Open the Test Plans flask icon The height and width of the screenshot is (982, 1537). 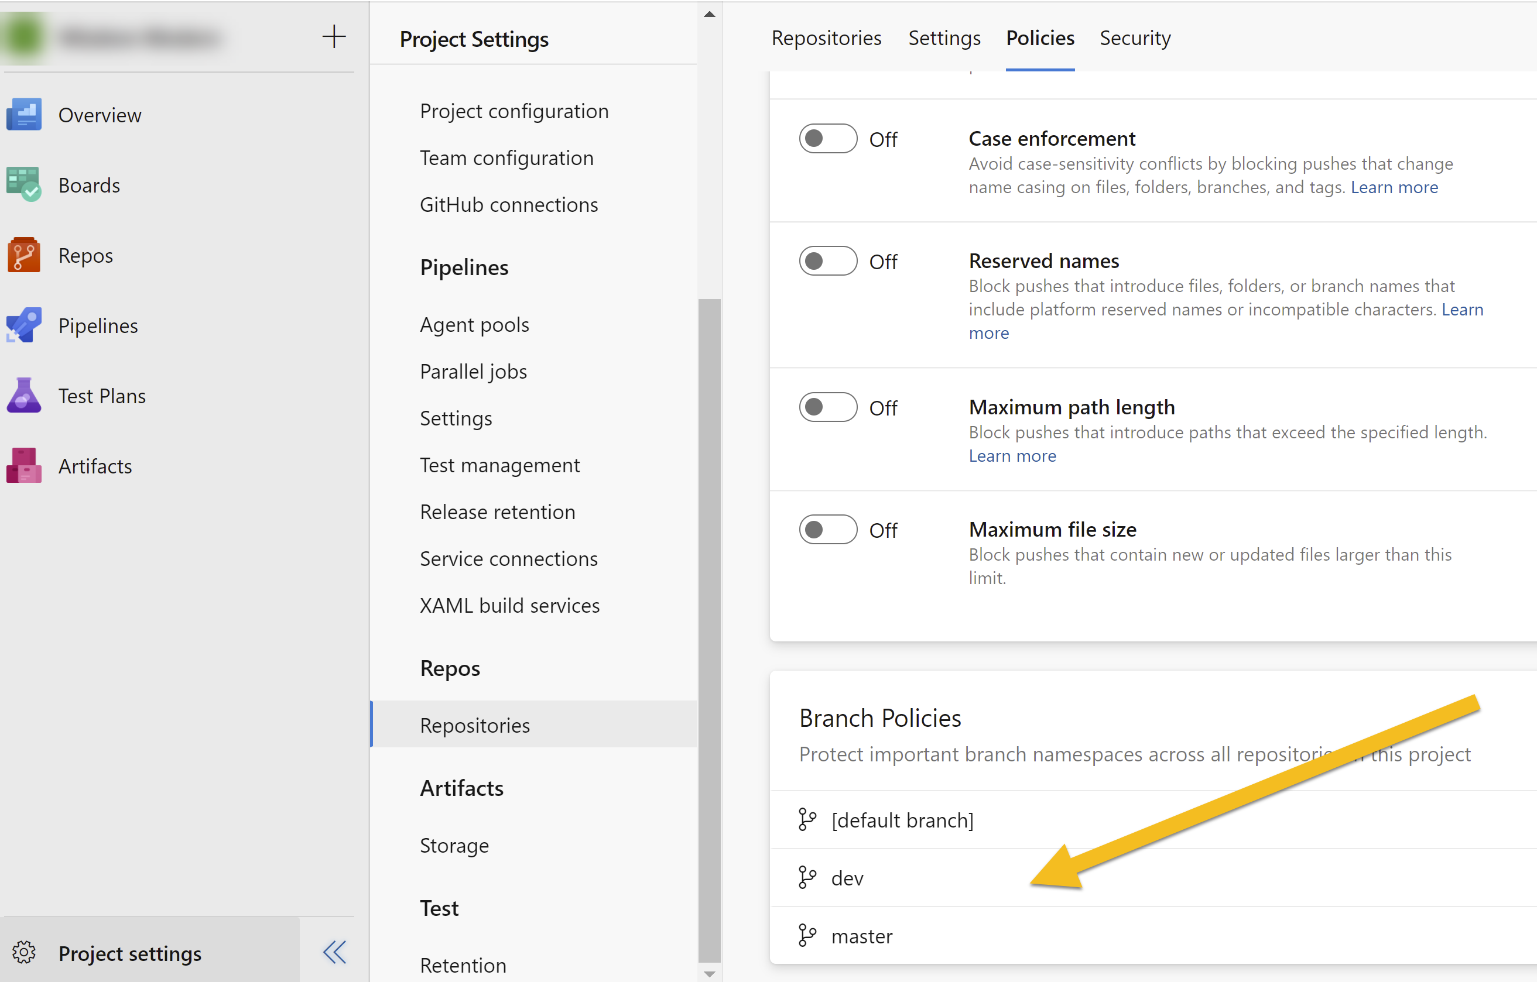tap(23, 396)
